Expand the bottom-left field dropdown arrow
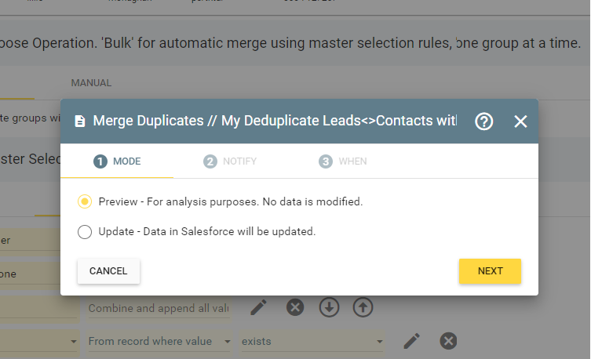The image size is (591, 359). coord(73,342)
